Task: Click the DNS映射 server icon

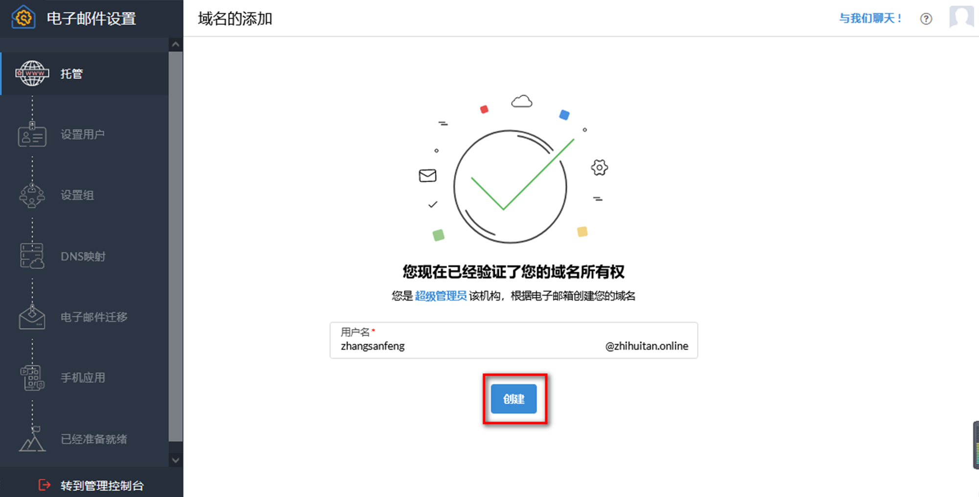Action: pyautogui.click(x=32, y=256)
